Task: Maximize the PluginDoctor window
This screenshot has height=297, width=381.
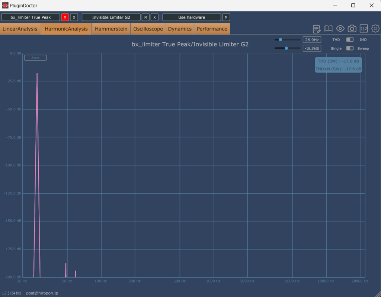Action: [x=353, y=5]
